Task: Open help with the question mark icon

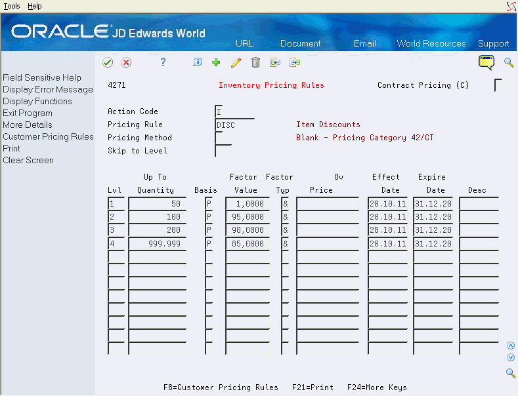Action: coord(163,62)
